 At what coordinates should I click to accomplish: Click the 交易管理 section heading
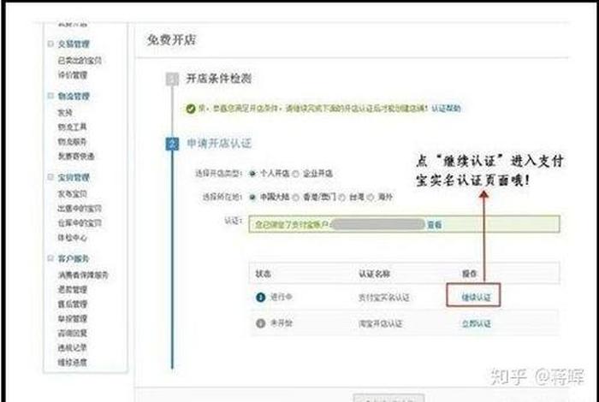tap(74, 44)
